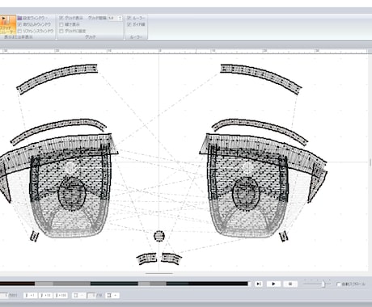Advance hundred stitches with +100 button
Image resolution: width=372 pixels, height=307 pixels.
61,296
